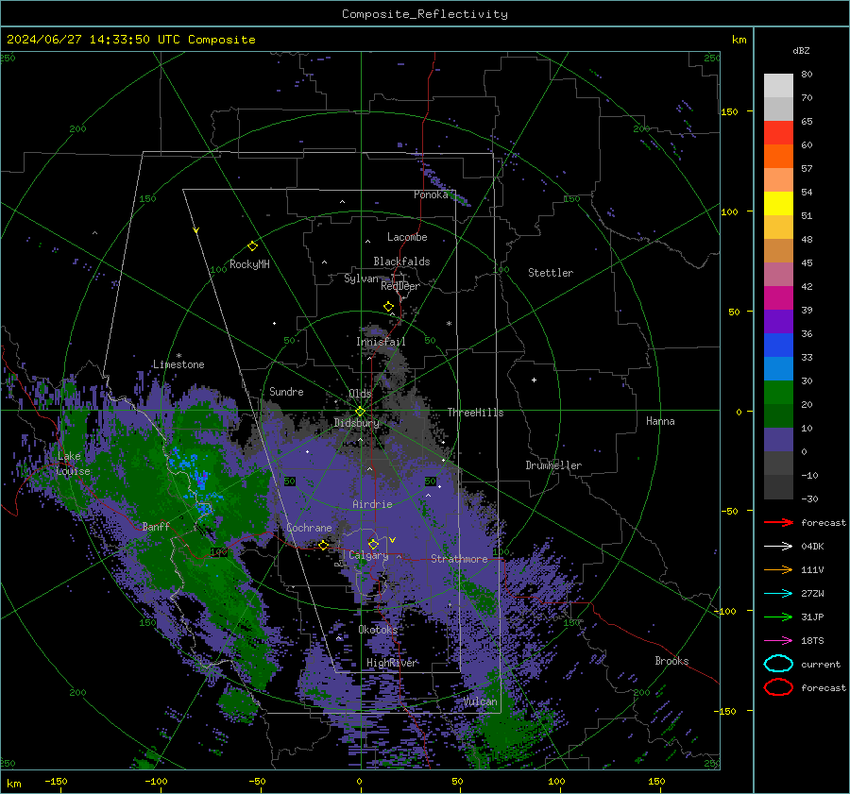Click the Vulcan city label

(481, 701)
